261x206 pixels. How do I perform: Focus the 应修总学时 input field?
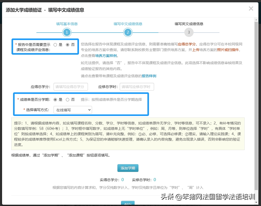(137, 87)
